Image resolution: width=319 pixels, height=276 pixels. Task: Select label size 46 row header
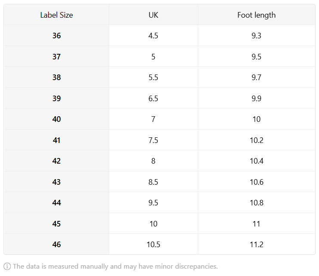point(56,244)
